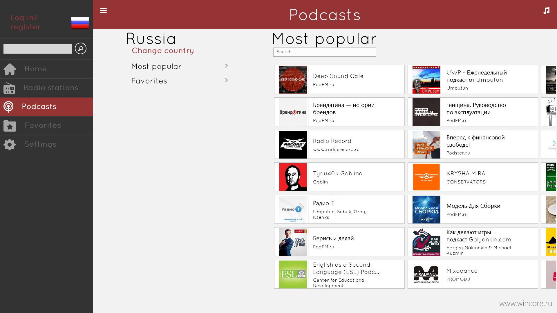Open Брендятина — истории брендов title

coord(344,108)
